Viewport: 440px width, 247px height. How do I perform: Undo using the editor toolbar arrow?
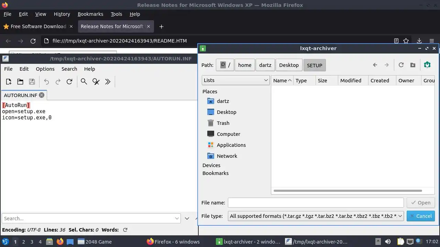46,82
